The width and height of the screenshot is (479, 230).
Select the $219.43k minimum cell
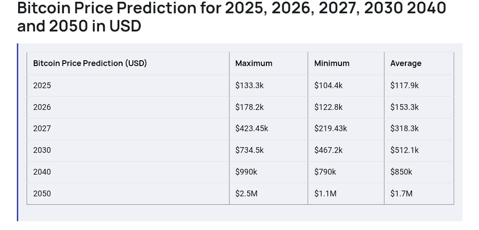point(331,129)
